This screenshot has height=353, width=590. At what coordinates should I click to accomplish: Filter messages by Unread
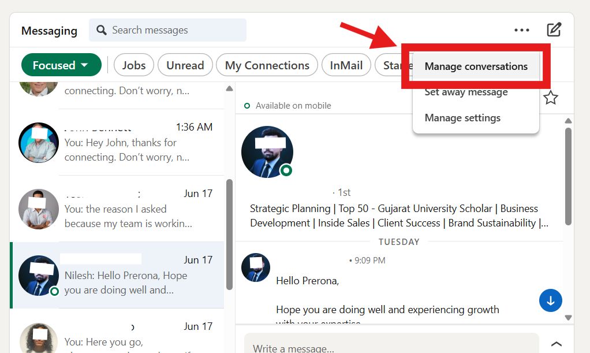pyautogui.click(x=185, y=65)
